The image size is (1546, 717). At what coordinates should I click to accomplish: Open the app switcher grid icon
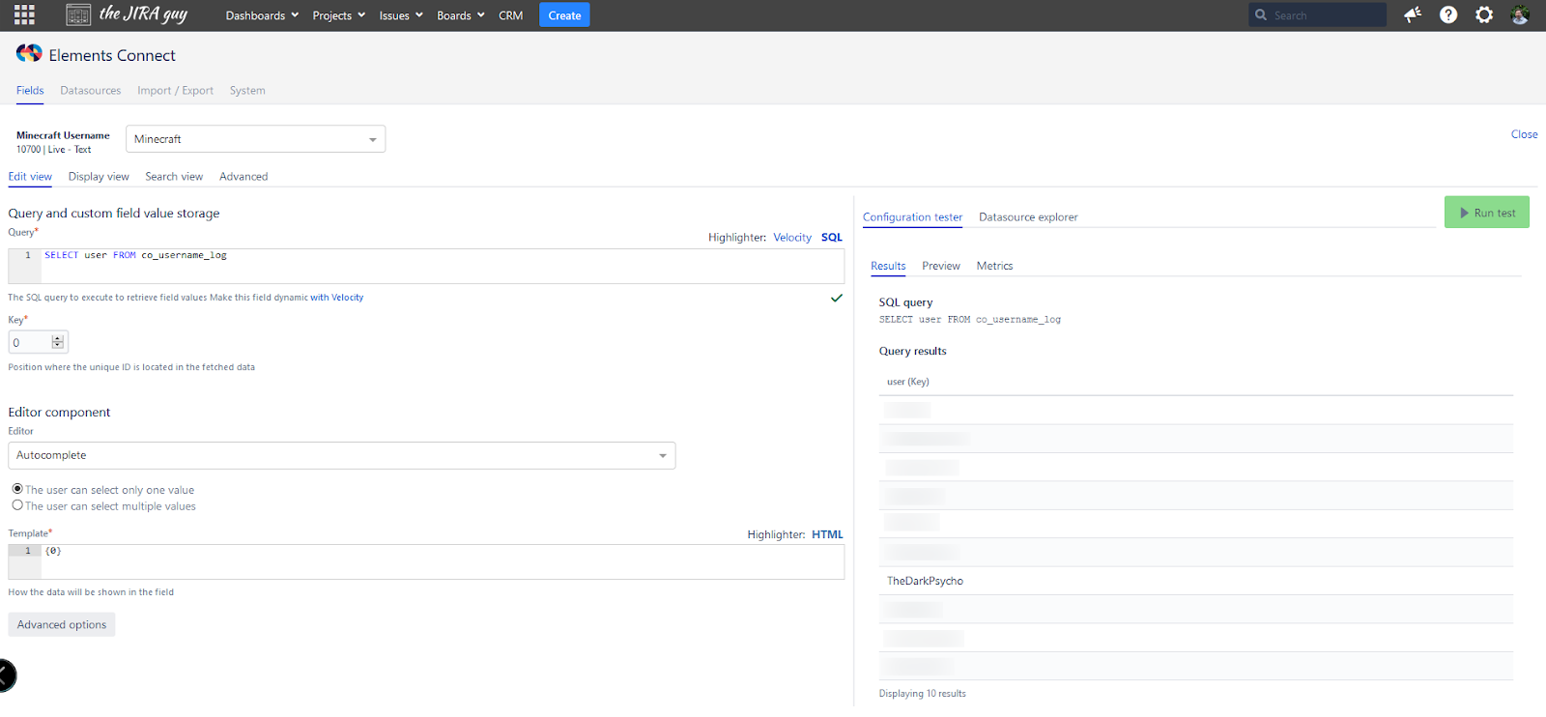click(24, 14)
